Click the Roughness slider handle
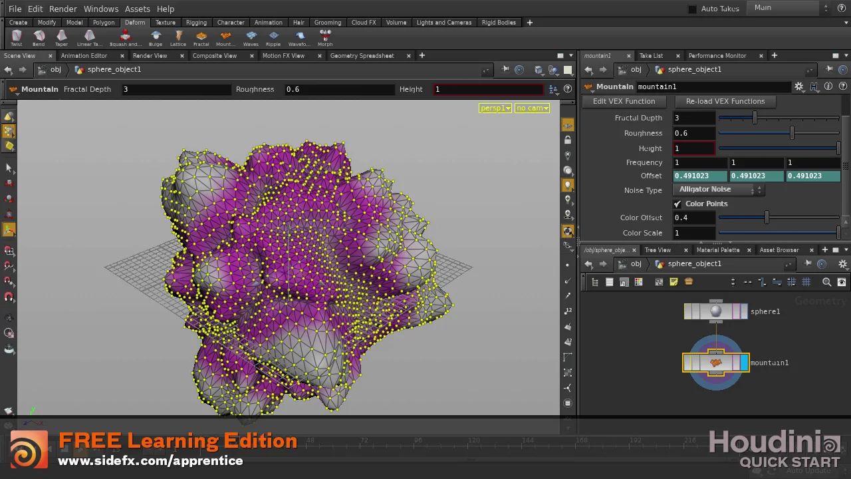The image size is (851, 479). (x=791, y=133)
